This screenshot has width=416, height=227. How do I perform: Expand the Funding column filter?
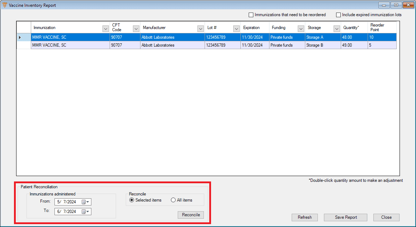click(x=301, y=29)
